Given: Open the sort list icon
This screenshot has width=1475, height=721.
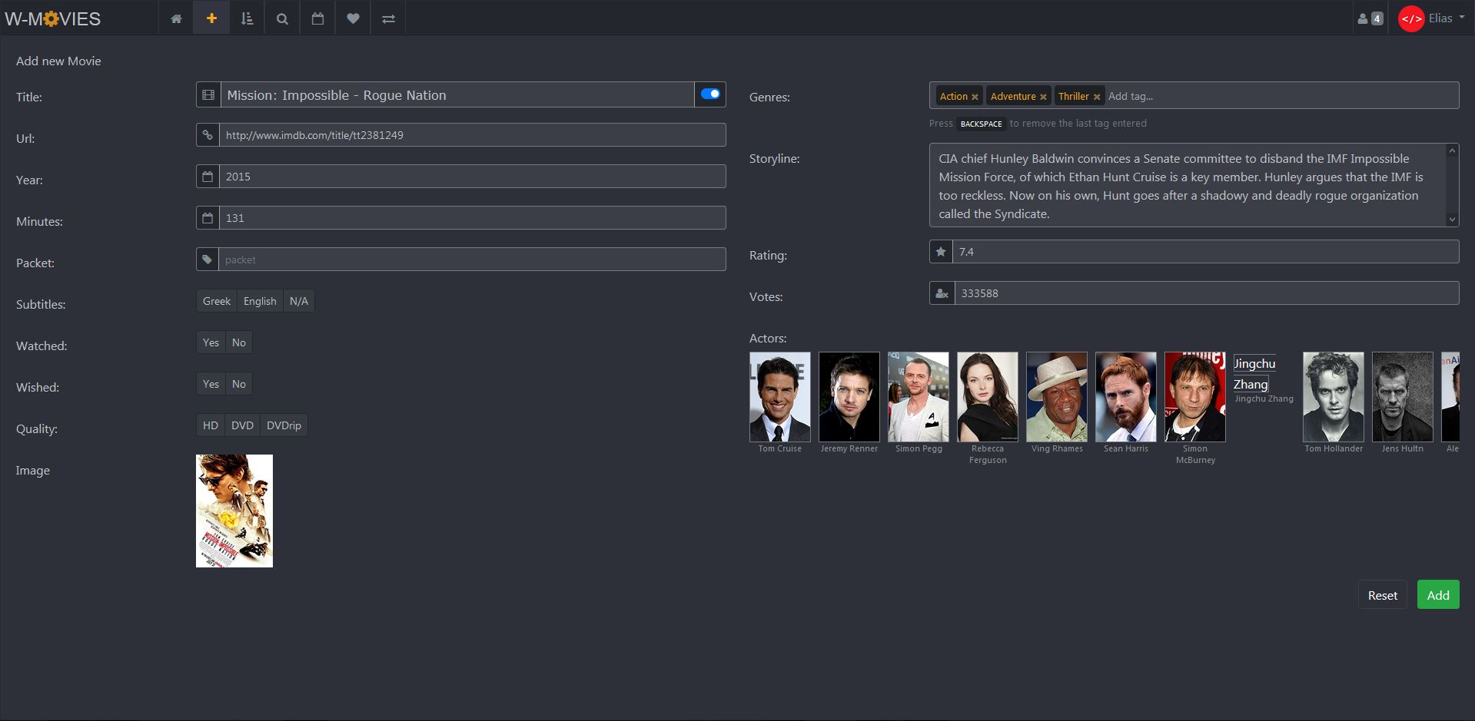Looking at the screenshot, I should tap(247, 18).
